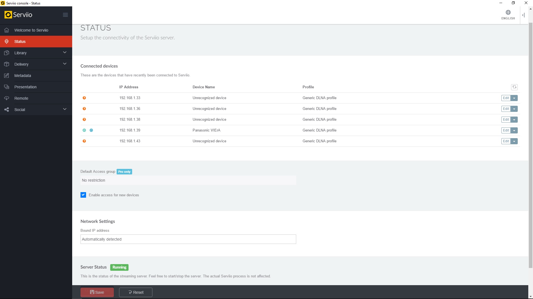The height and width of the screenshot is (299, 533).
Task: Click the teal status icon for 192.168.1.39
Action: (x=84, y=130)
